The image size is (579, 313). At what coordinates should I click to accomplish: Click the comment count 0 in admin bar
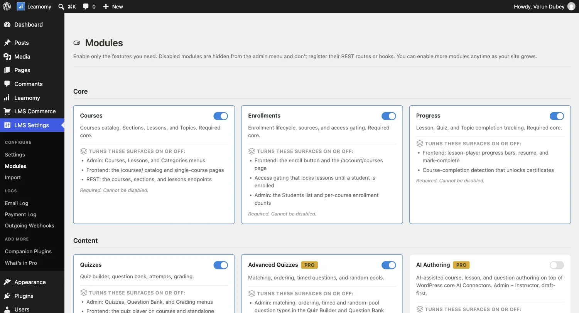(x=94, y=7)
